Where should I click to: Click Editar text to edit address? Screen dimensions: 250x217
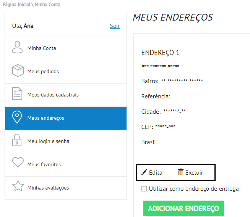point(157,173)
